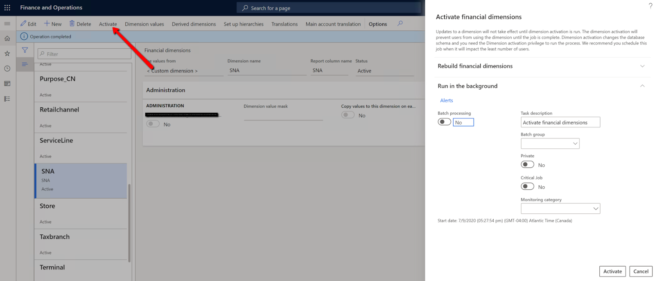Image resolution: width=655 pixels, height=281 pixels.
Task: Select Taxbranch dimension in list
Action: (81, 244)
